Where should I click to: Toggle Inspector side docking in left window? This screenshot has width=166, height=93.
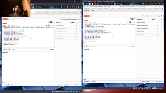(73, 22)
